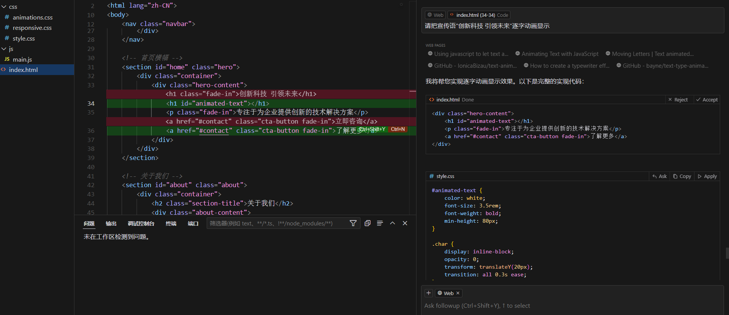Click Ask on the style.css code block
The image size is (729, 315).
pos(659,176)
